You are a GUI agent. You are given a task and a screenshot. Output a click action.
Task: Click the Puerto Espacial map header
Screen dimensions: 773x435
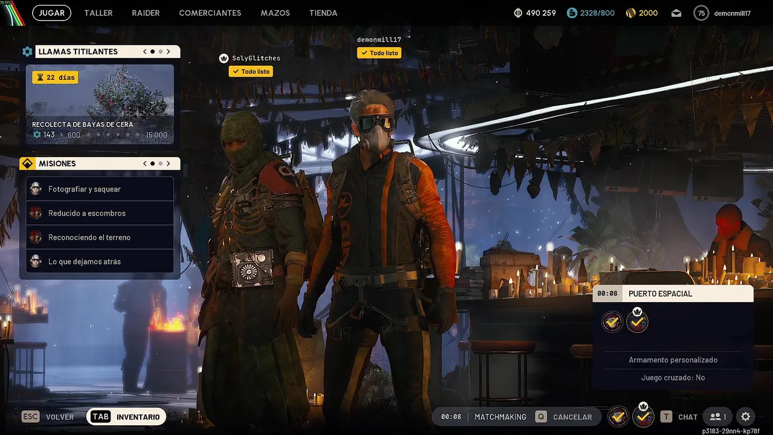(673, 294)
